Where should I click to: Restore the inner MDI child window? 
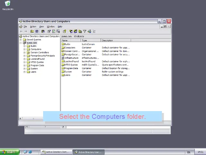pyautogui.click(x=165, y=26)
